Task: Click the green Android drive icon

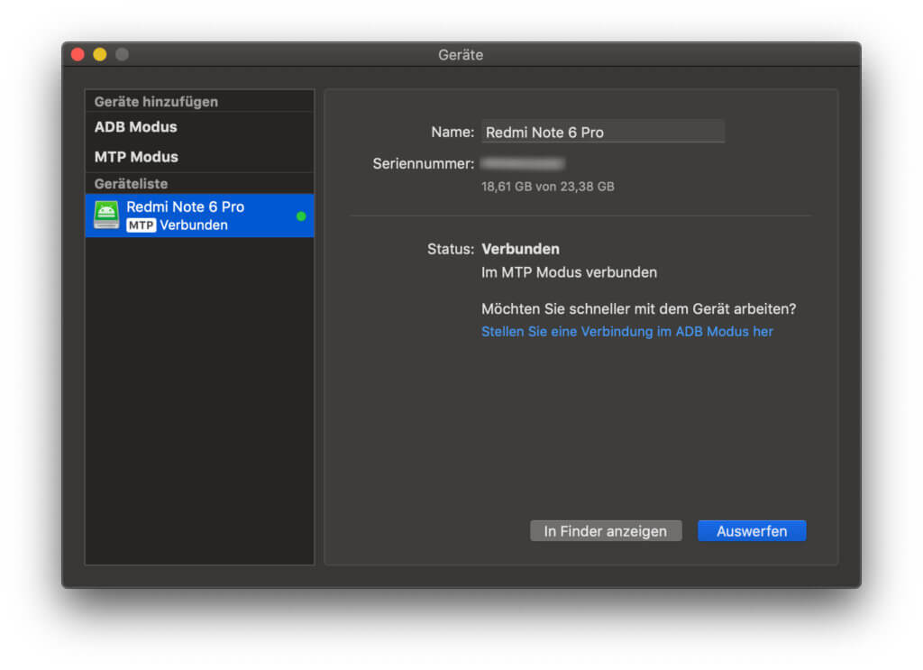Action: click(x=105, y=215)
